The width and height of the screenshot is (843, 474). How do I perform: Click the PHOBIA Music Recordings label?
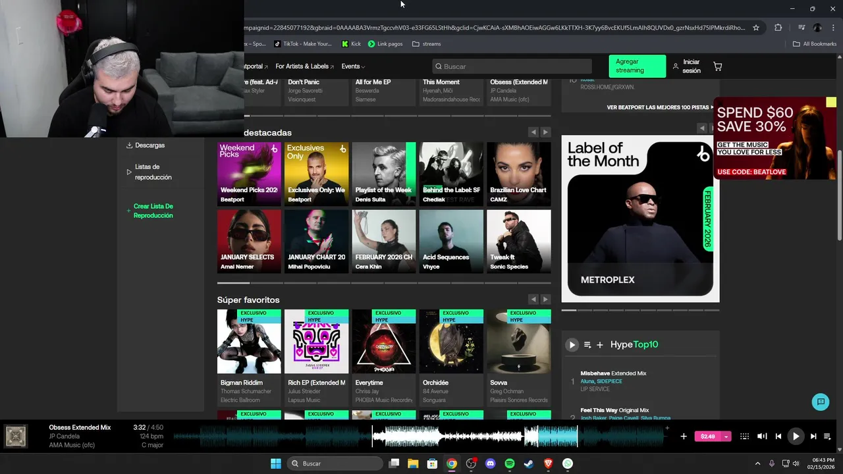pyautogui.click(x=384, y=400)
